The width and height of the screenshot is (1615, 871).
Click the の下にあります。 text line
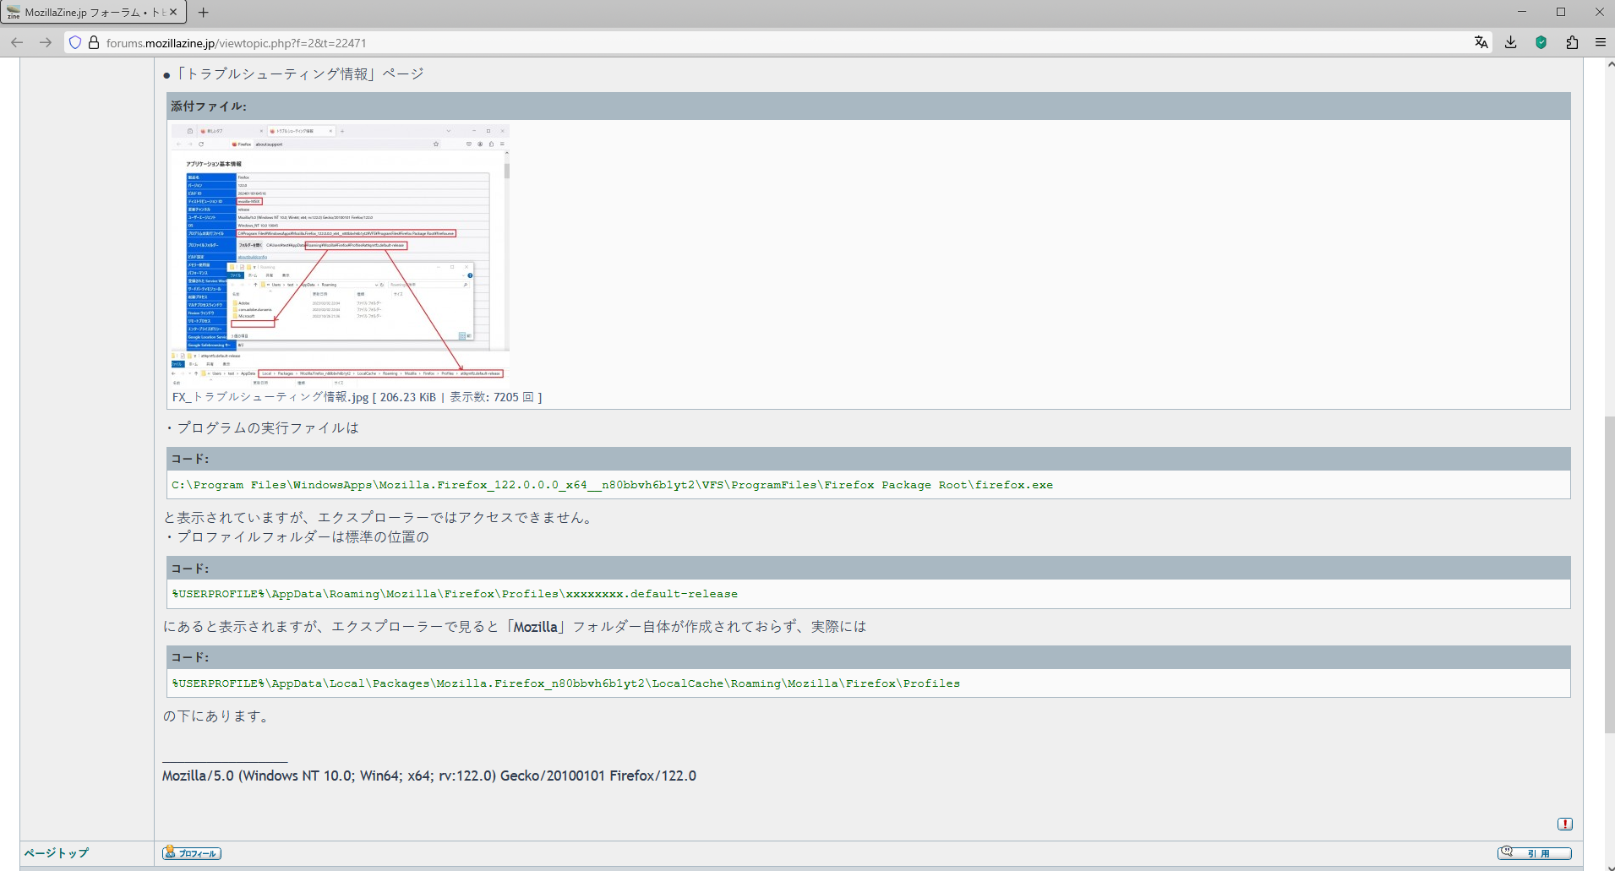point(217,716)
